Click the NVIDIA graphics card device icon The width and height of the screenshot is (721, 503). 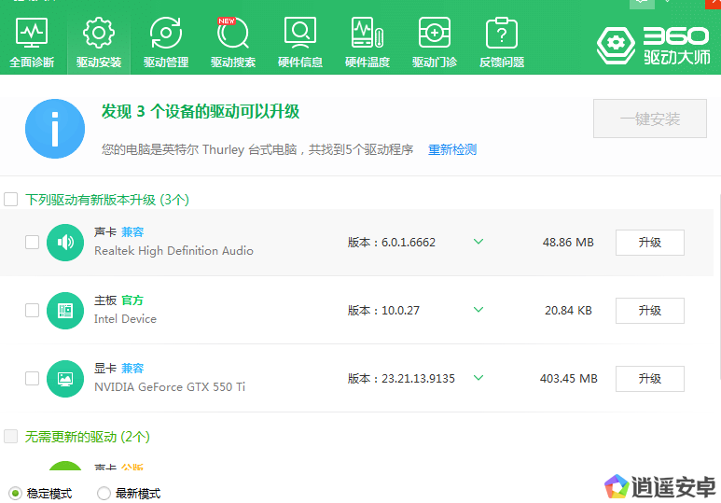[65, 379]
